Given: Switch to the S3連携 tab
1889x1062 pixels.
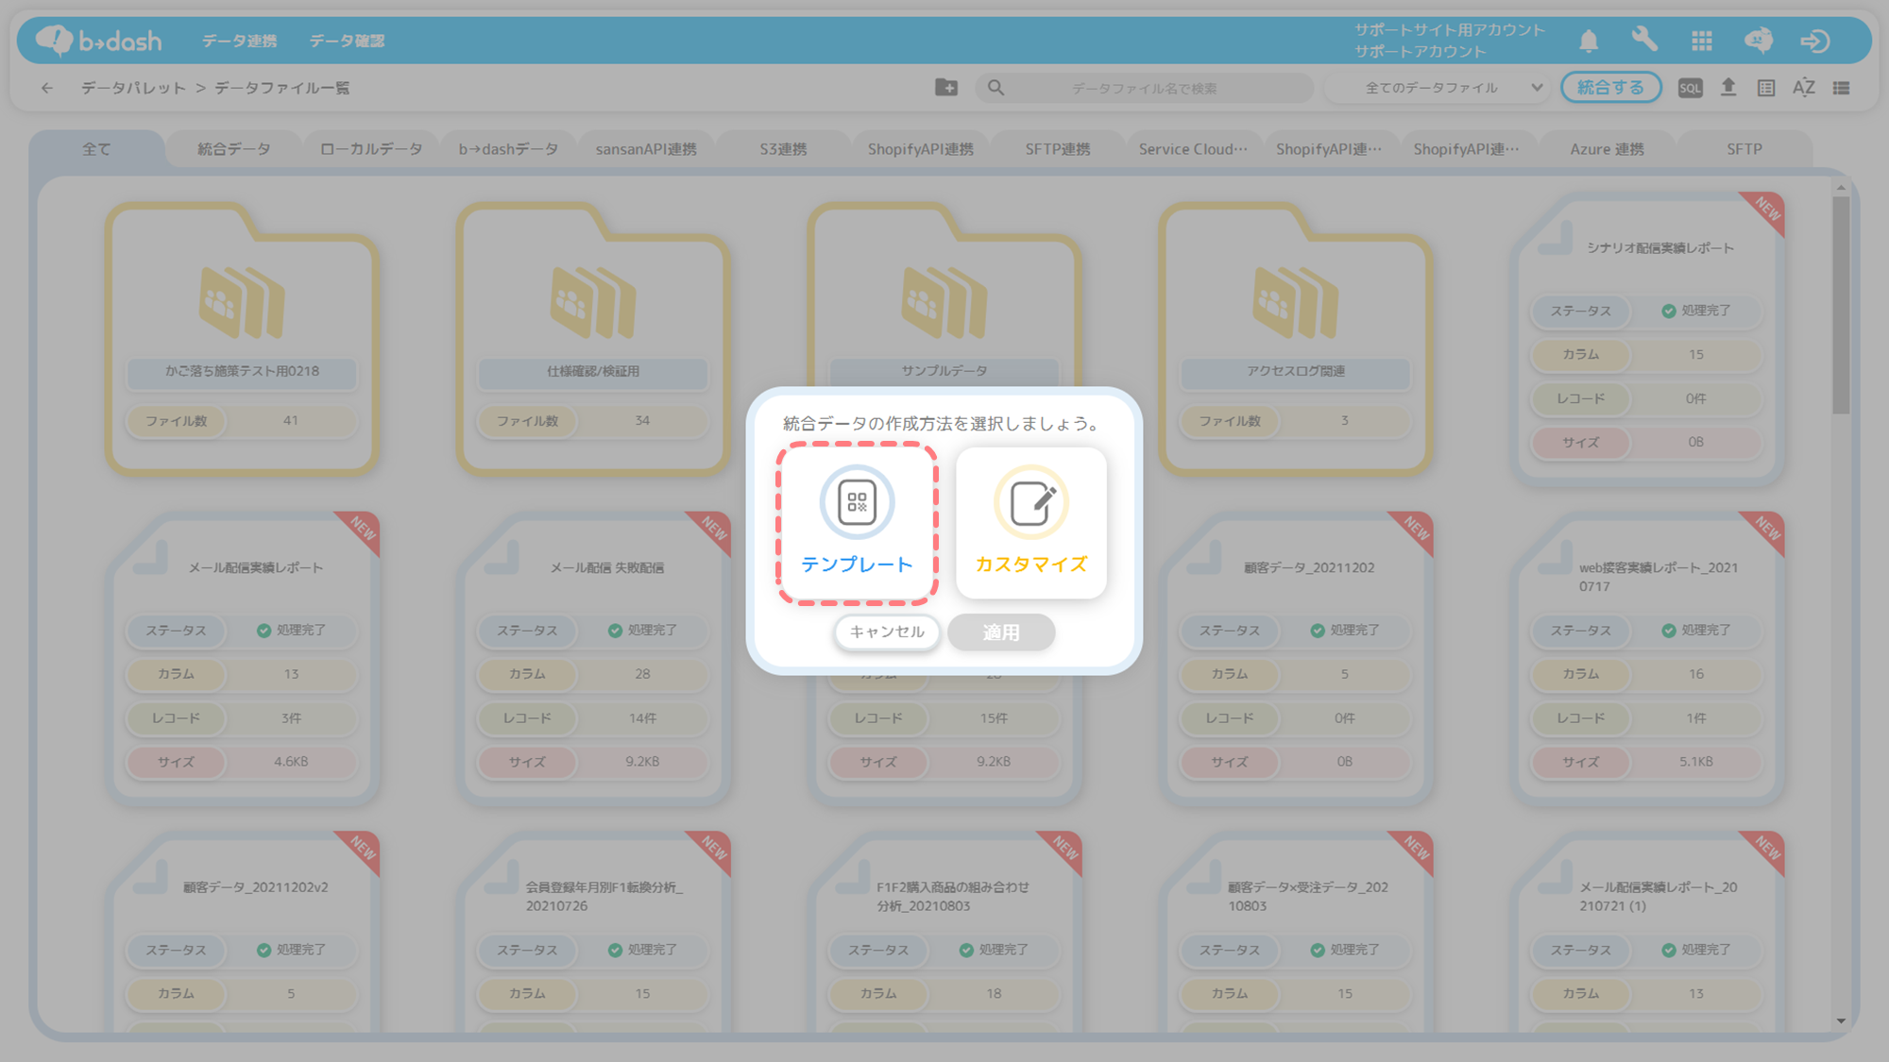Looking at the screenshot, I should 783,149.
